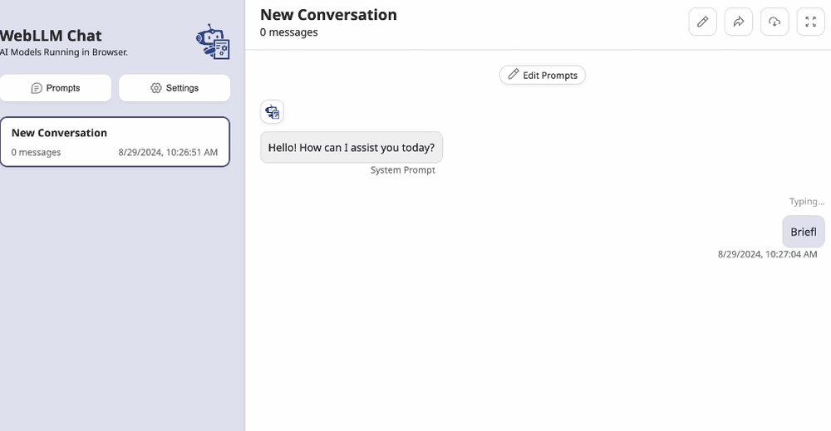Click the user message bubble 'Briefl'
Screen dimensions: 831x431
[804, 232]
